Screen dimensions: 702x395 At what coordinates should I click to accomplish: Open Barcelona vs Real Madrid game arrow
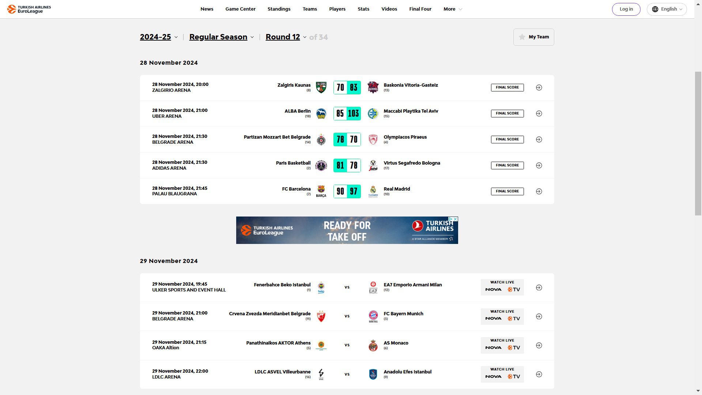click(539, 191)
